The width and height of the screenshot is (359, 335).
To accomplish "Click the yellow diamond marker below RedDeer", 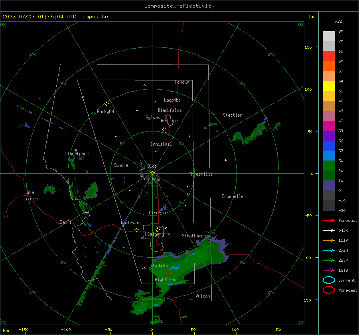I will 164,129.
